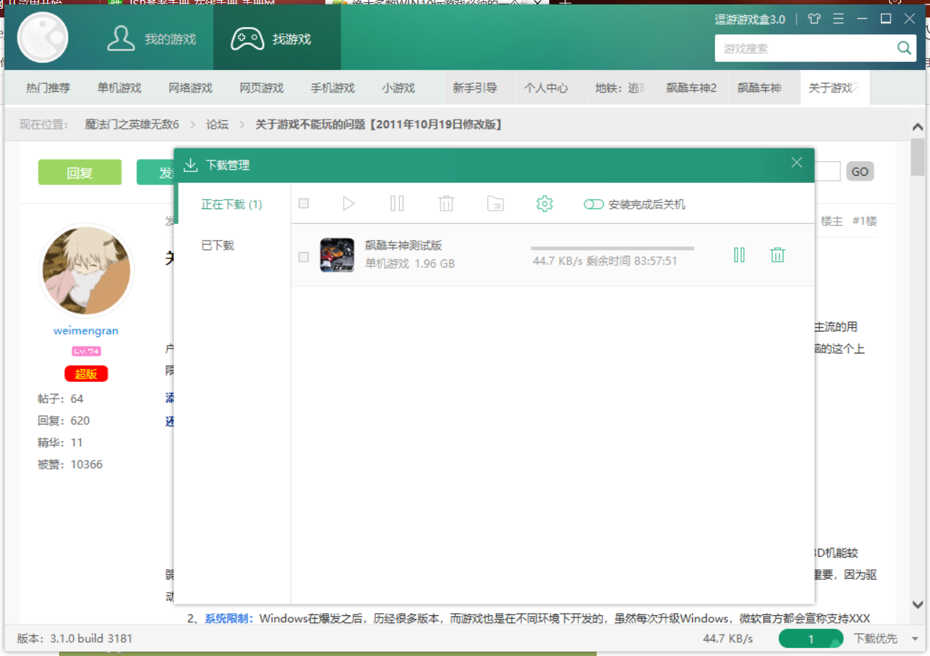Click 魔法门之英雄无敌6 breadcrumb link
Image resolution: width=930 pixels, height=656 pixels.
point(132,125)
